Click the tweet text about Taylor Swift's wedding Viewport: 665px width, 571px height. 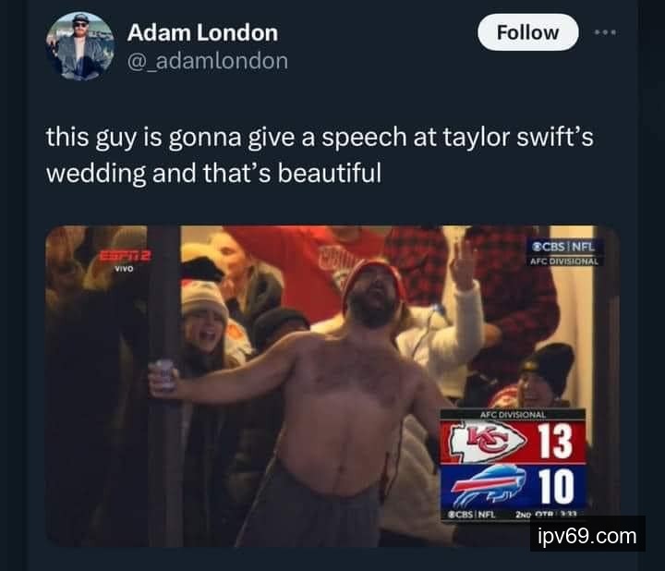click(320, 154)
